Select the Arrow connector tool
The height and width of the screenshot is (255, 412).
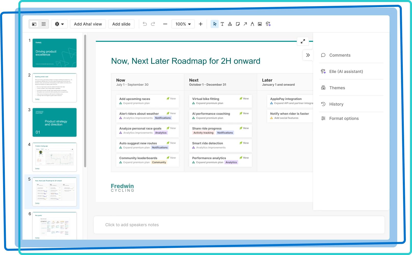pos(245,24)
